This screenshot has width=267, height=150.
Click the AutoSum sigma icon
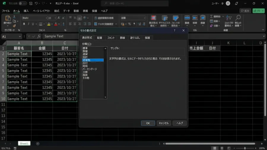[x=211, y=17]
